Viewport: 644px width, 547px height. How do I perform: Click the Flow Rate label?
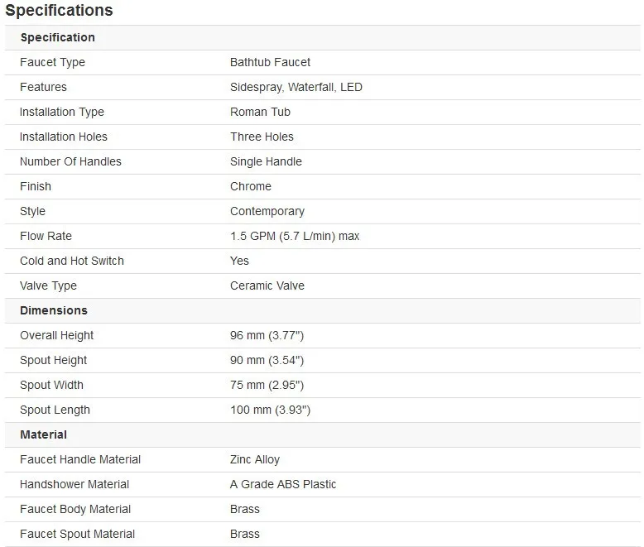click(x=46, y=236)
